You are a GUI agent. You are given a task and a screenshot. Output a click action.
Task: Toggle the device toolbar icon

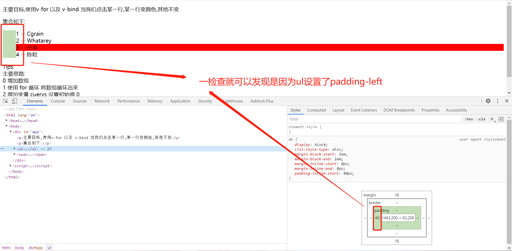15,101
